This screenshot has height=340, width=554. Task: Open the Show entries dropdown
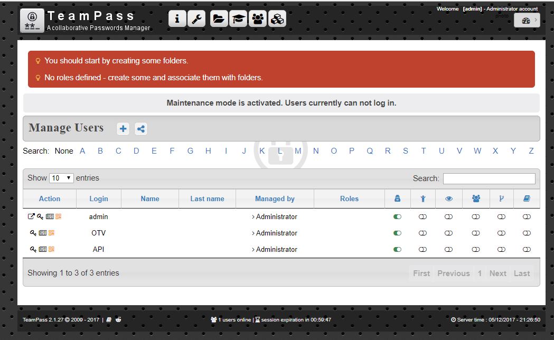pos(61,178)
